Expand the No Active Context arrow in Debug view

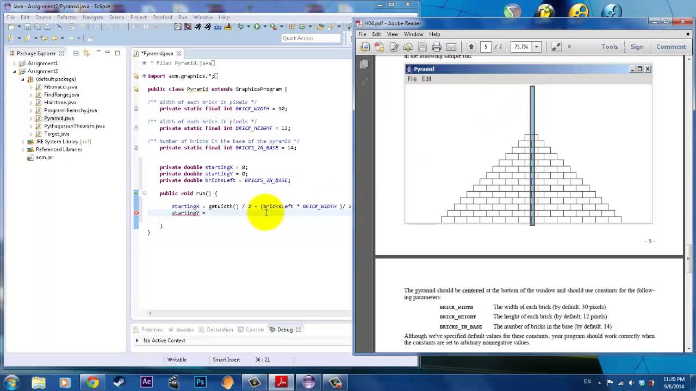tap(137, 340)
